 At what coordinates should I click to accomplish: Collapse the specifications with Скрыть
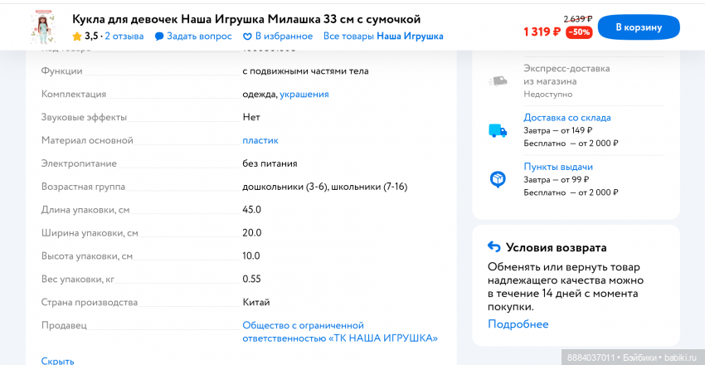[x=58, y=360]
